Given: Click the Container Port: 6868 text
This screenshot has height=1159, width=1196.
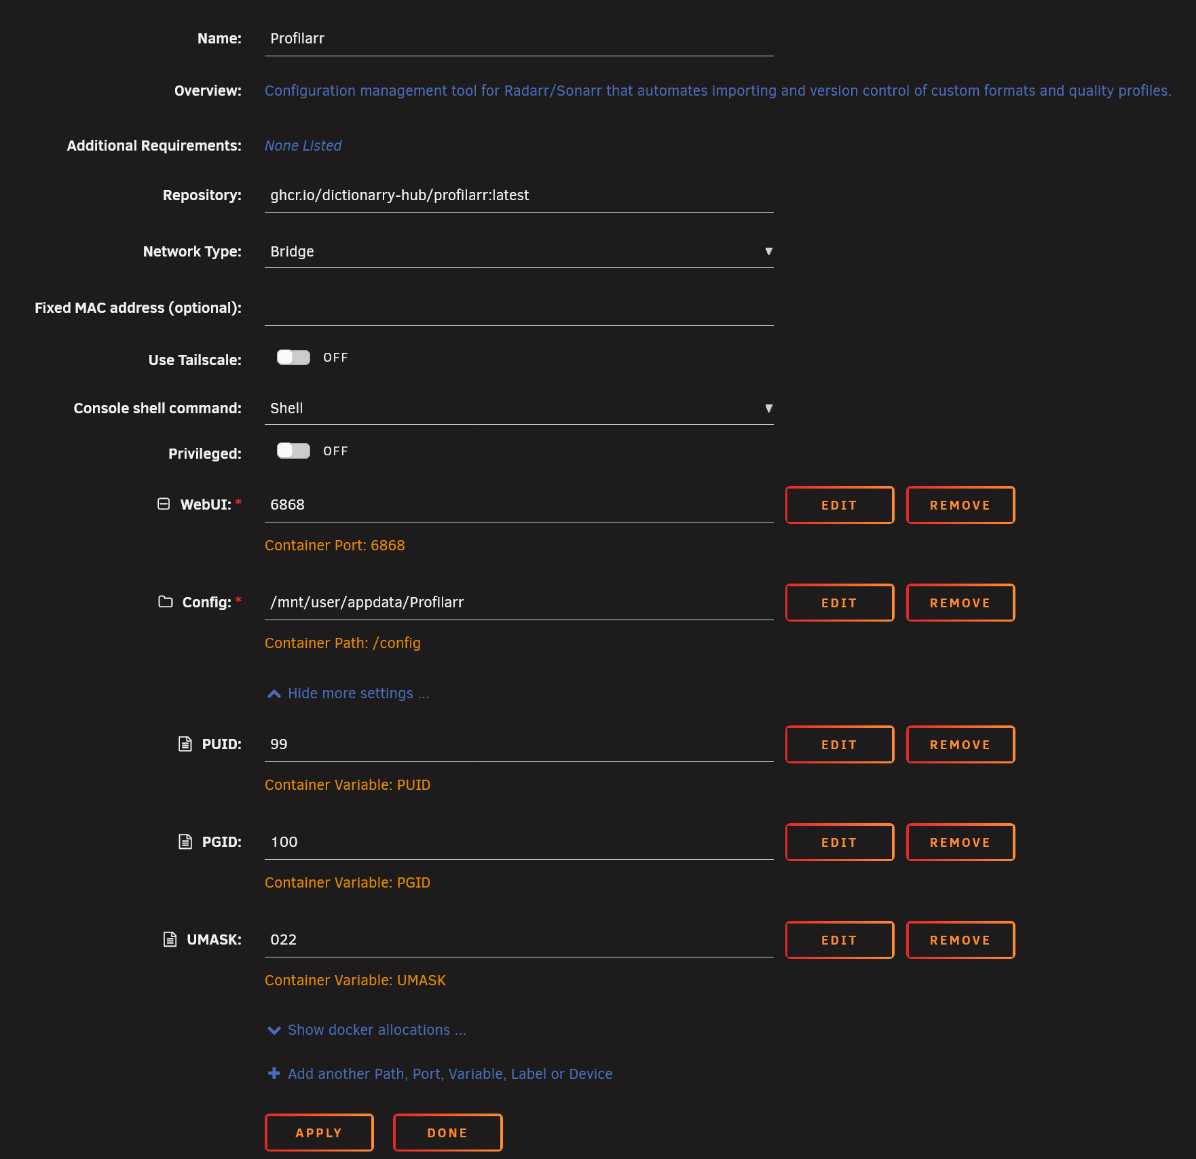Looking at the screenshot, I should coord(335,546).
